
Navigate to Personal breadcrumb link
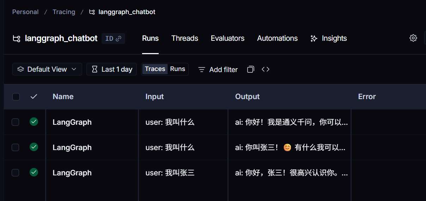click(25, 12)
